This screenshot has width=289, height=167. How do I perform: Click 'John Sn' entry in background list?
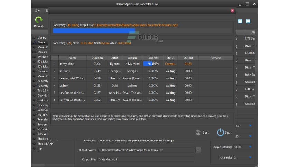(250, 75)
